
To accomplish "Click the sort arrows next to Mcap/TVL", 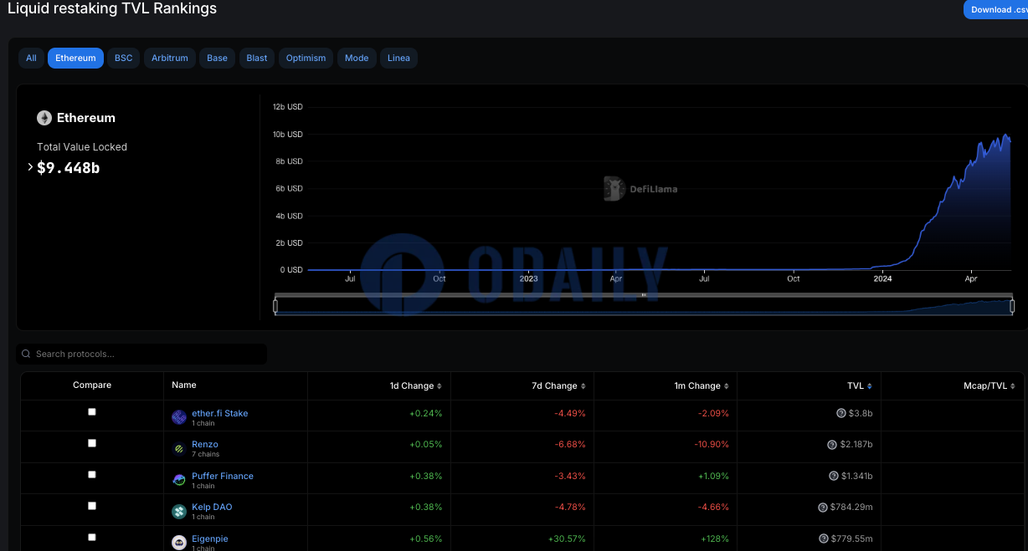I will tap(1013, 386).
